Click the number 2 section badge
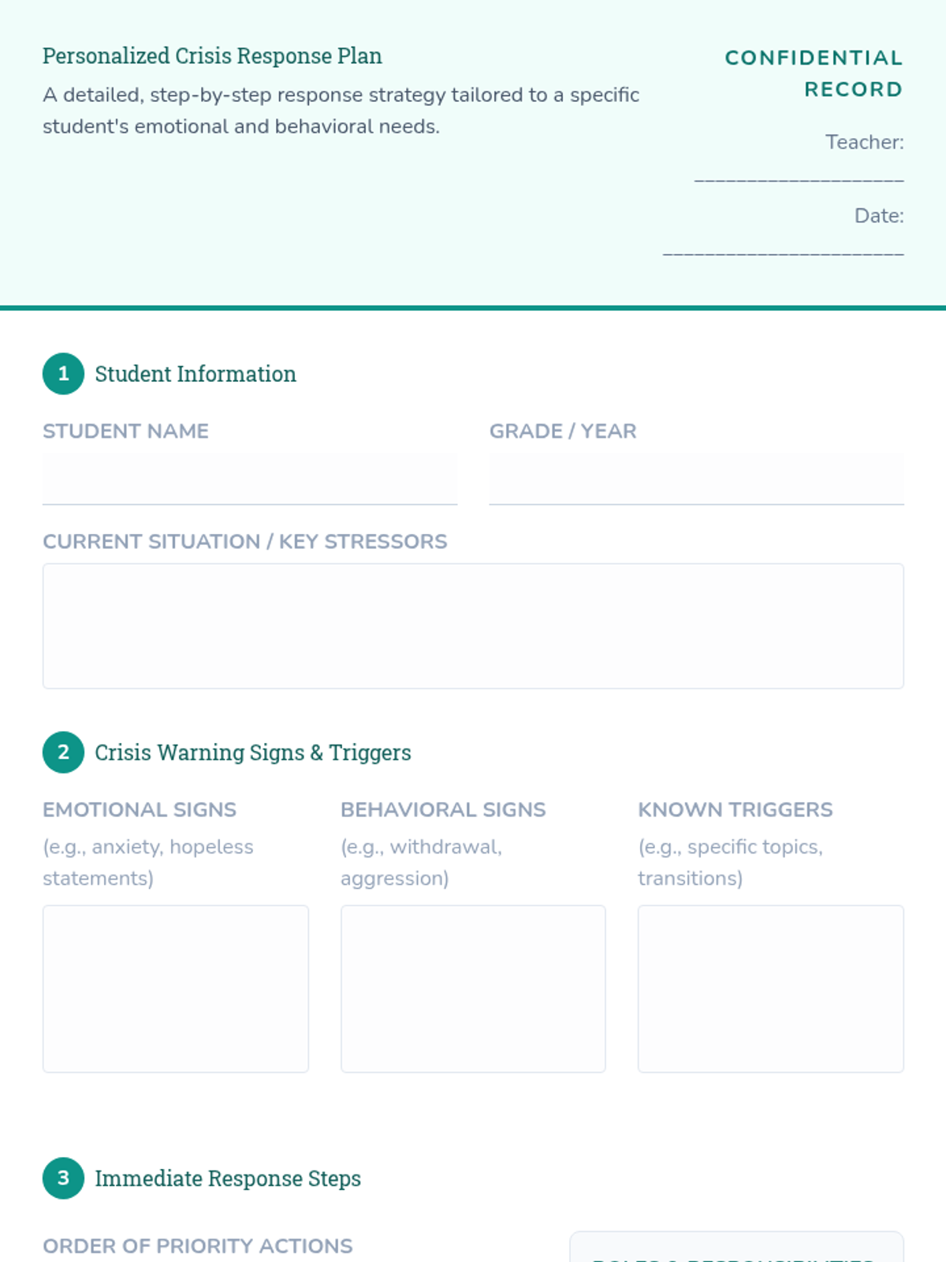This screenshot has height=1262, width=946. pos(63,752)
